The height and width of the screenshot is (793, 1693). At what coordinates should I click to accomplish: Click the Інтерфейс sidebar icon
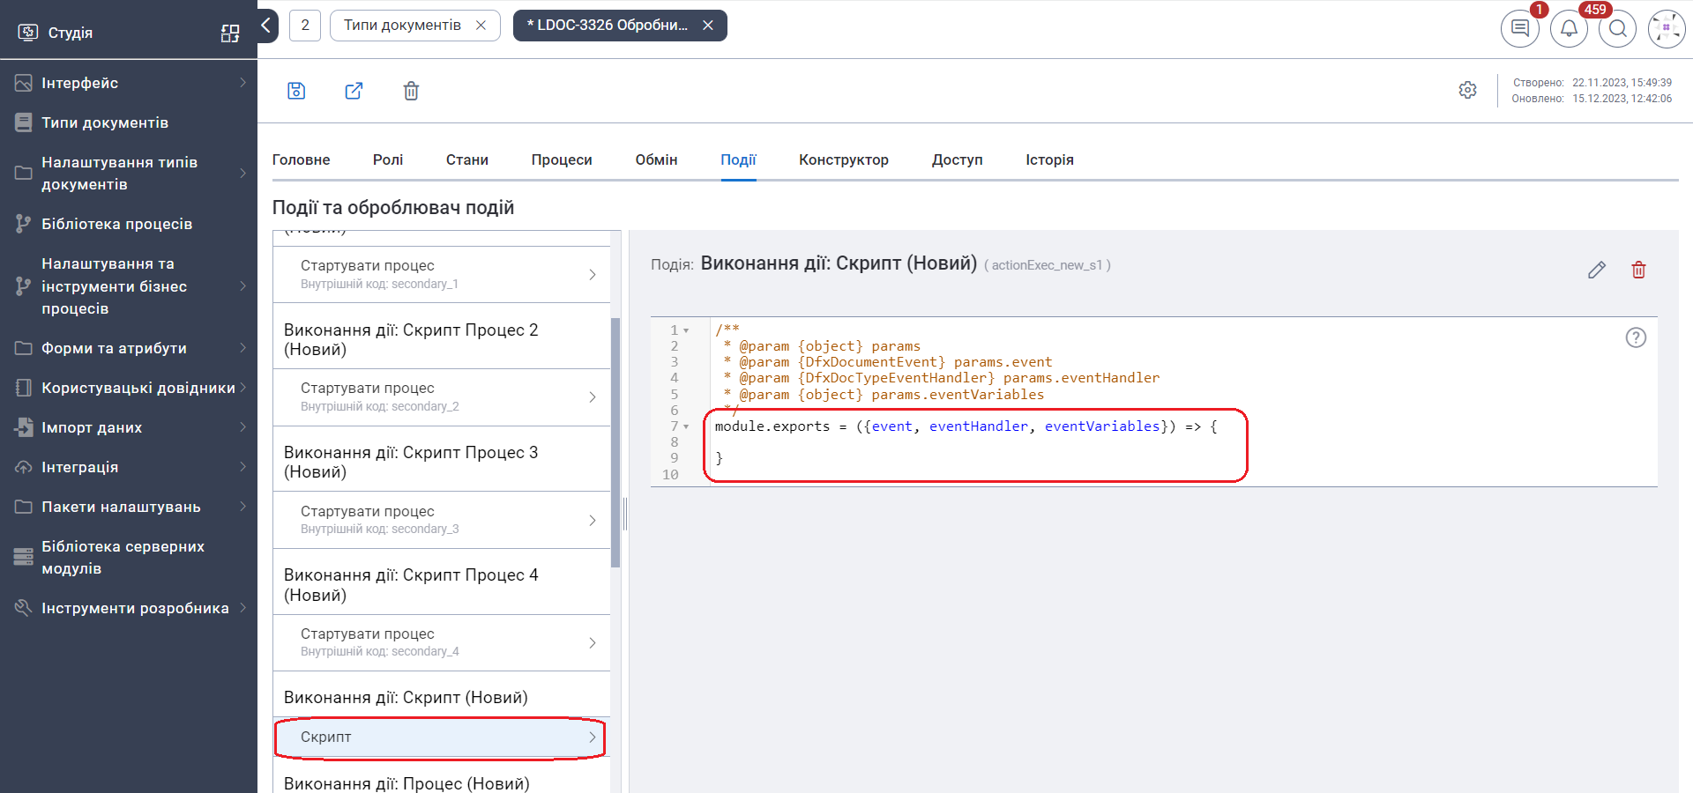point(24,83)
